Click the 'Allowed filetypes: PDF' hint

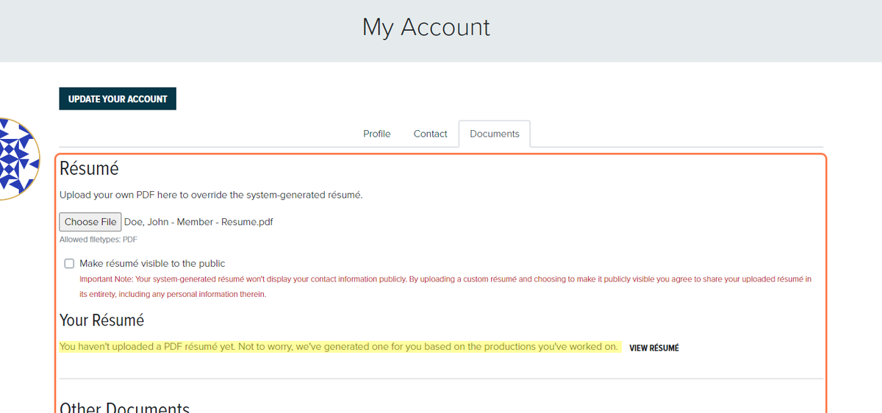98,240
